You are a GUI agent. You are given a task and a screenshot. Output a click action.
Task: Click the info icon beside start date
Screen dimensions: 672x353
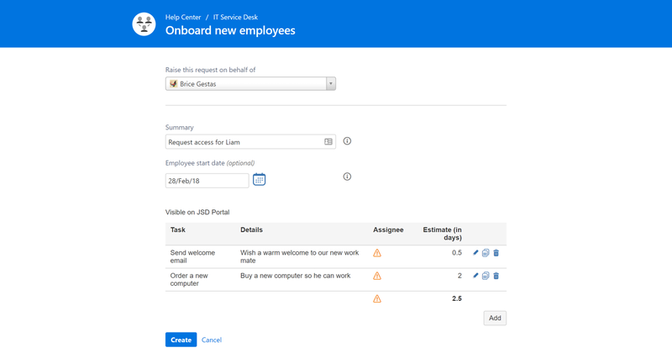click(347, 176)
